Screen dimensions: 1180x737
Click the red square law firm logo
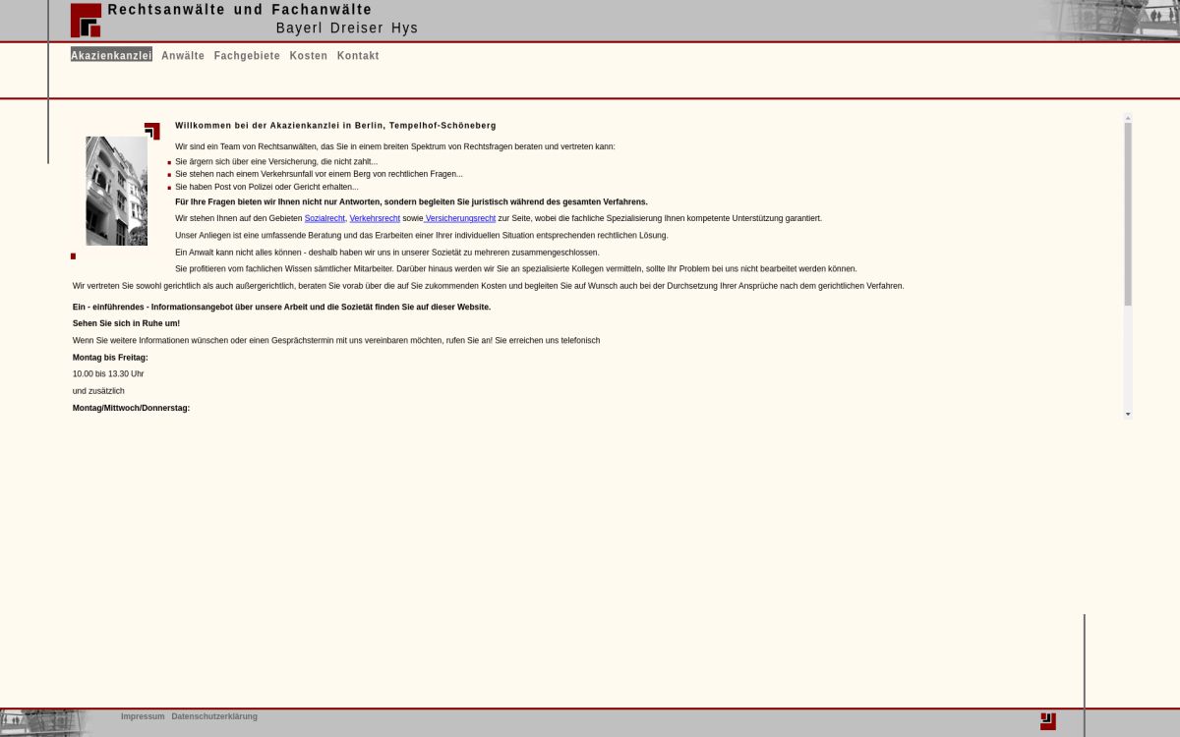click(86, 20)
